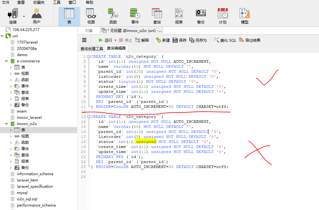Select the highlighted unsigned keyword on line 18
The width and height of the screenshot is (319, 210).
[x=146, y=141]
